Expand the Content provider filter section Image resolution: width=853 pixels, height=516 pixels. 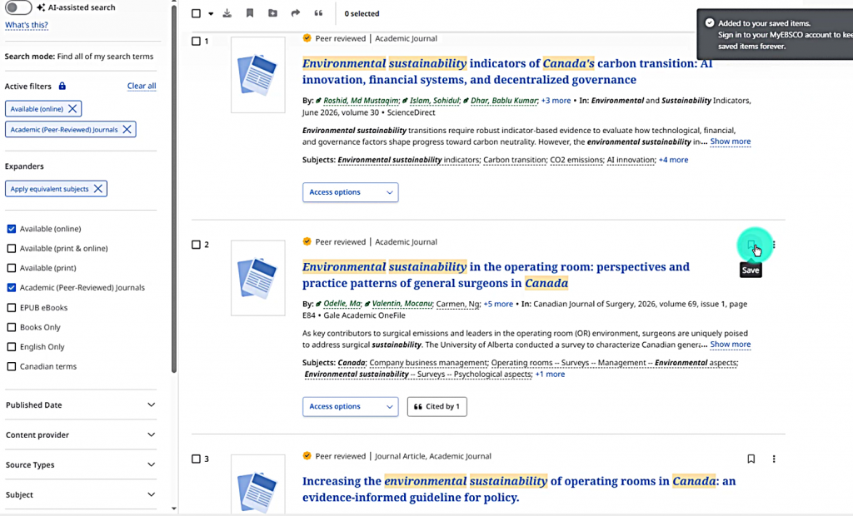pyautogui.click(x=81, y=435)
